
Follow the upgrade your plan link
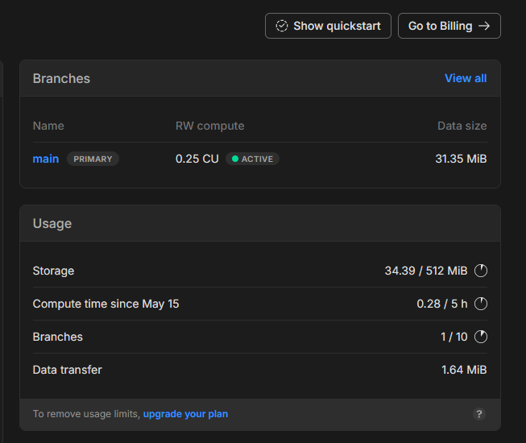click(185, 414)
